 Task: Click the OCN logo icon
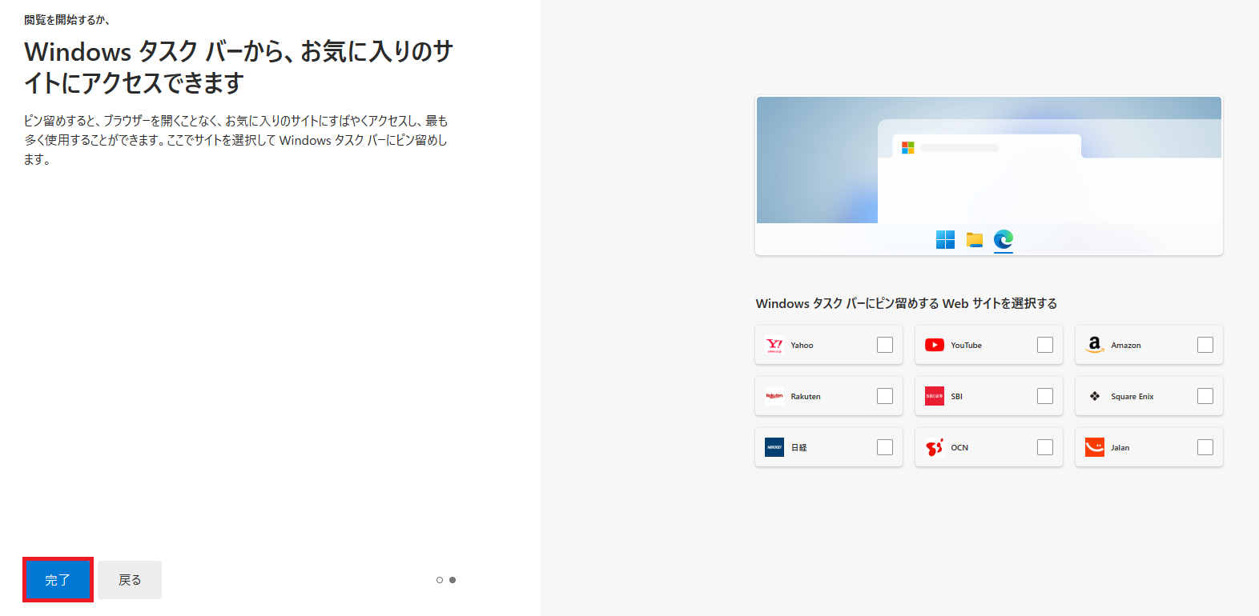935,447
